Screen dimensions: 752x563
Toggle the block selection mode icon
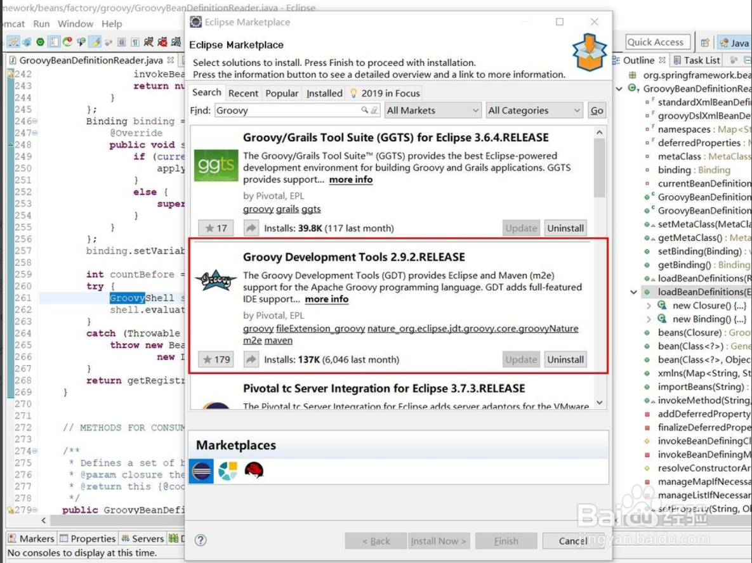(122, 42)
